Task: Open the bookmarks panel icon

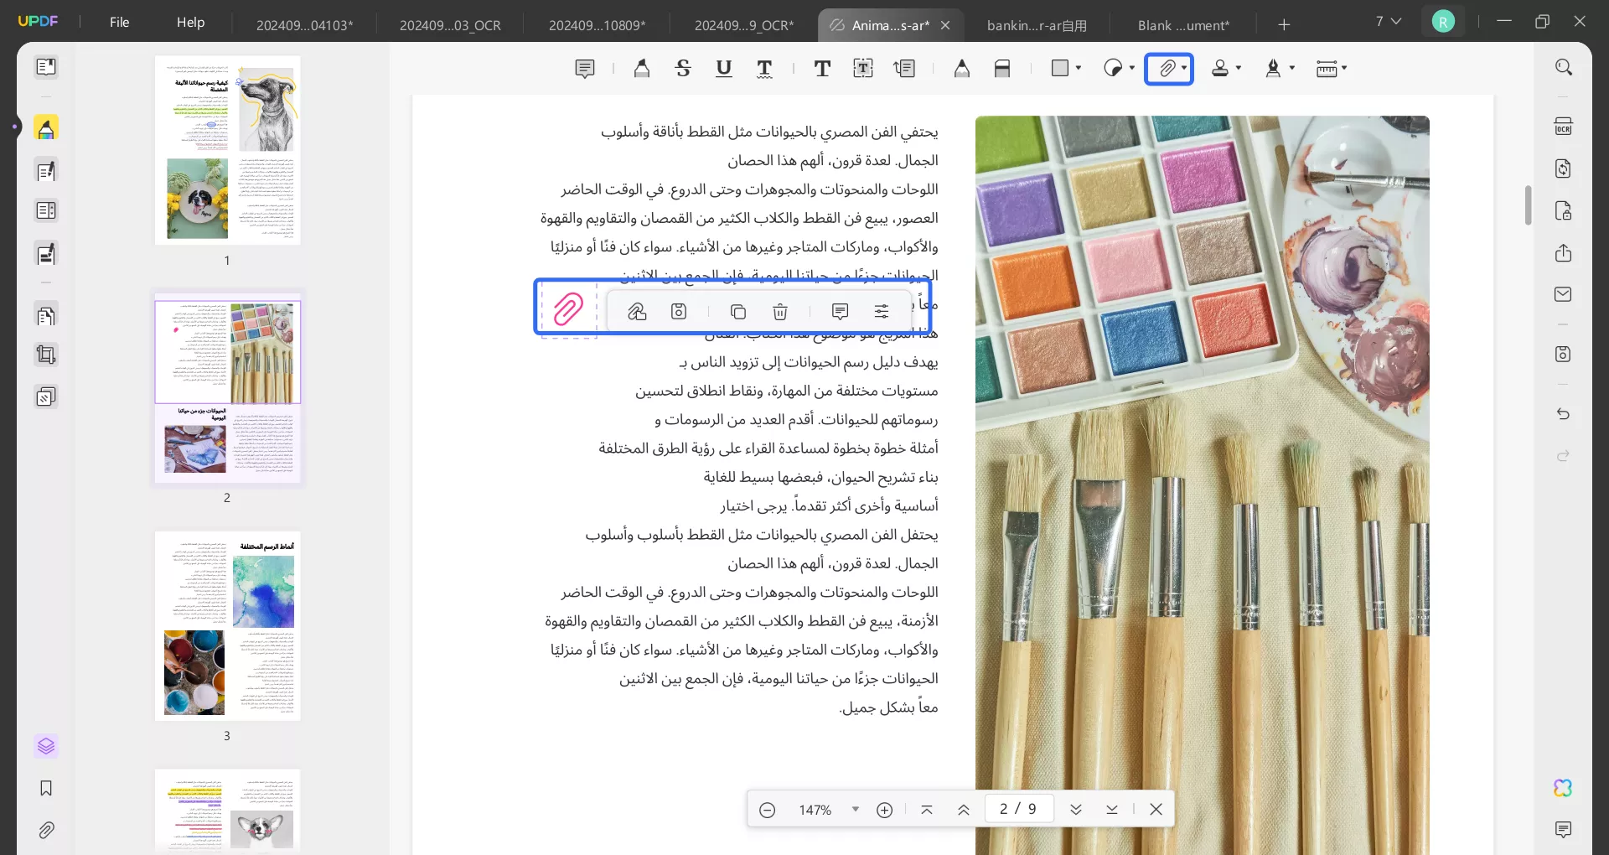Action: [46, 788]
